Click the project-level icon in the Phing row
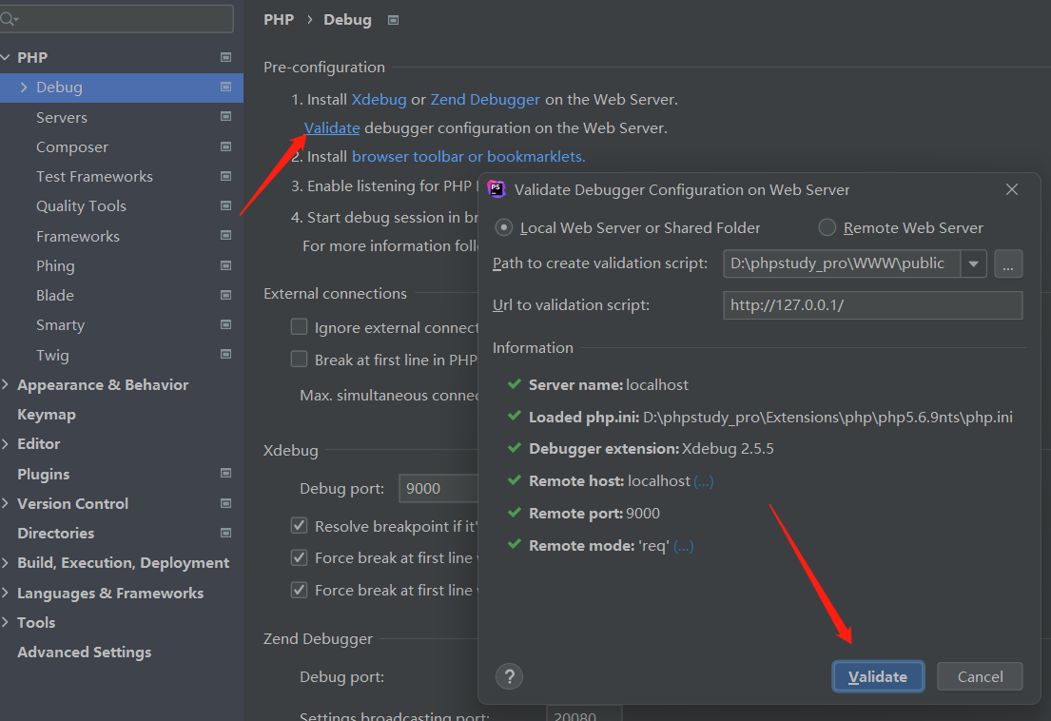Viewport: 1051px width, 721px height. tap(225, 265)
